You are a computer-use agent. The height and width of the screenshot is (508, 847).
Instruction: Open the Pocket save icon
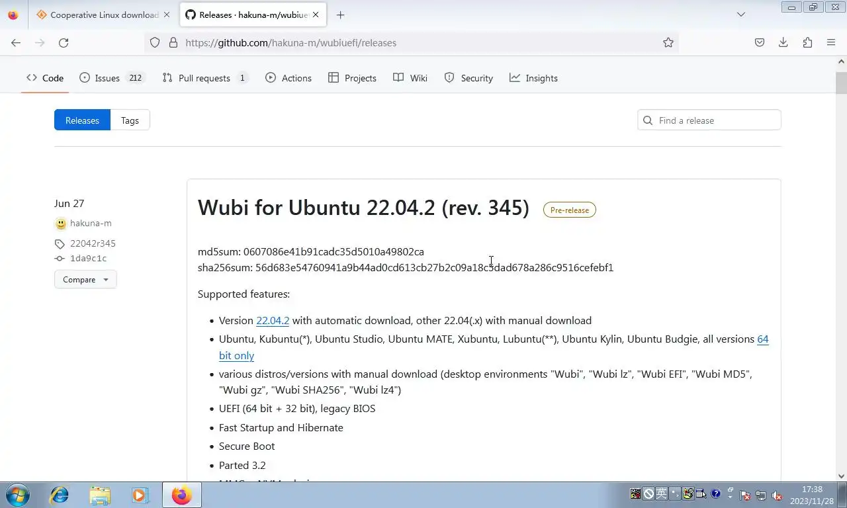760,42
